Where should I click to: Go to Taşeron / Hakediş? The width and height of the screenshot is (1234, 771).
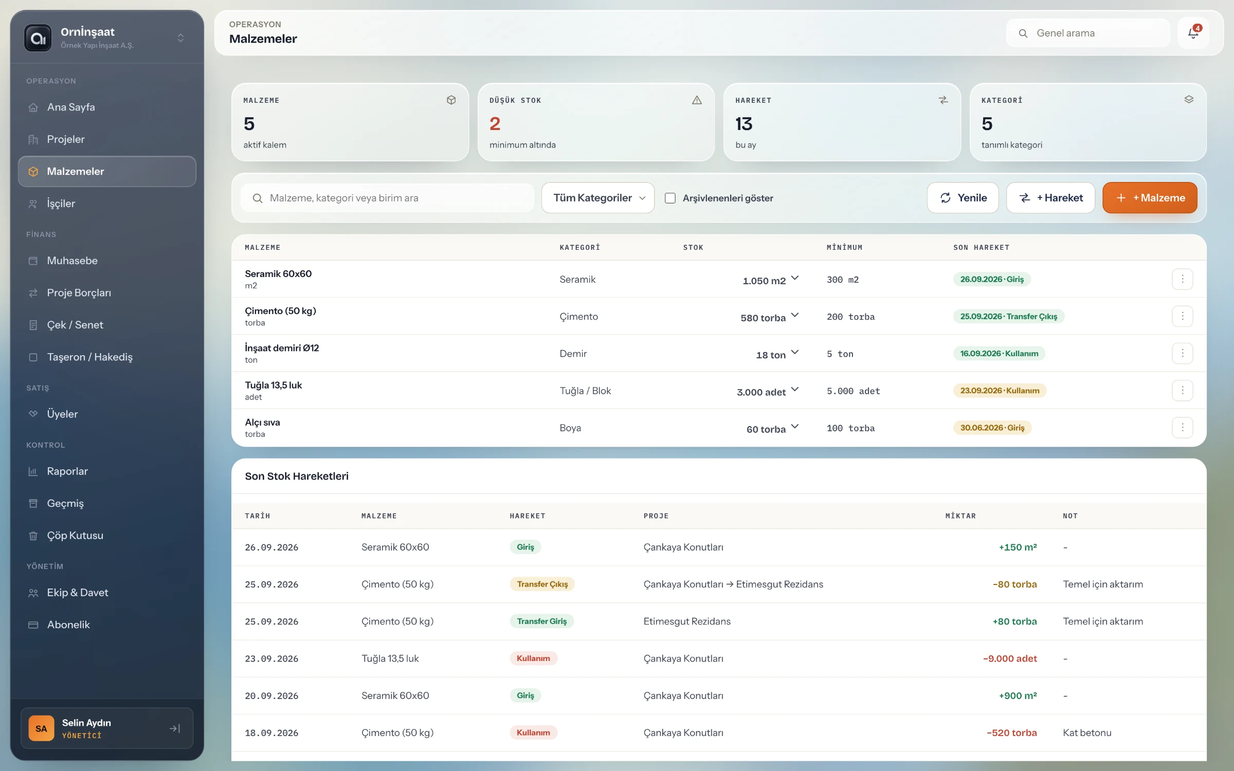[x=107, y=357]
